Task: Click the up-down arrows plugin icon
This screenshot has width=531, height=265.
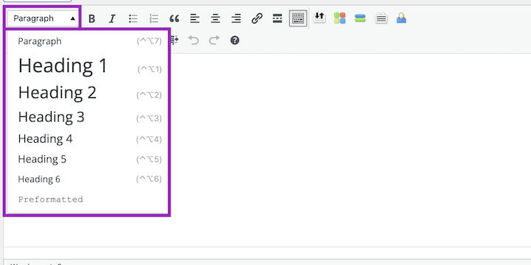Action: [319, 18]
